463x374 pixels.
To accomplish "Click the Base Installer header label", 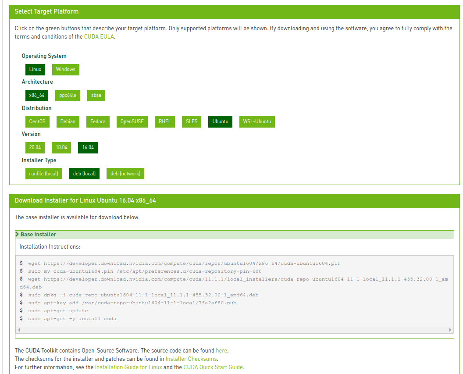I will click(x=39, y=235).
